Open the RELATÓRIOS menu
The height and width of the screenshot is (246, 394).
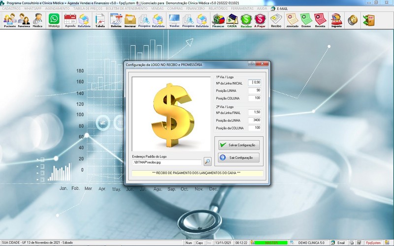218,8
